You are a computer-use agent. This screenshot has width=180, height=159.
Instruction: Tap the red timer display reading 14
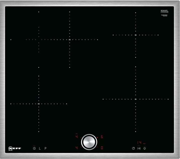[139, 142]
